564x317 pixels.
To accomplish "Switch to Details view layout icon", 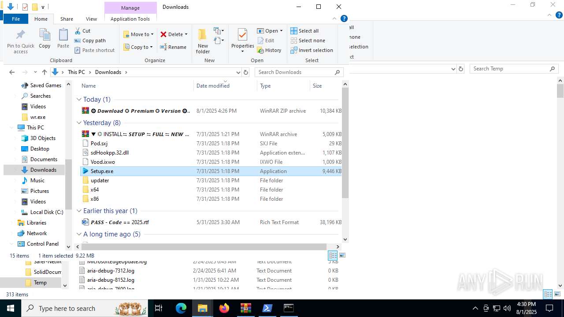I will tap(333, 255).
